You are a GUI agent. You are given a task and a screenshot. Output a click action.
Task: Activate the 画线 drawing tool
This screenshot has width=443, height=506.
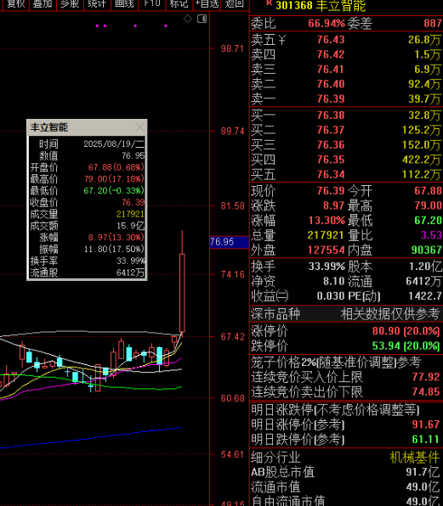click(124, 4)
